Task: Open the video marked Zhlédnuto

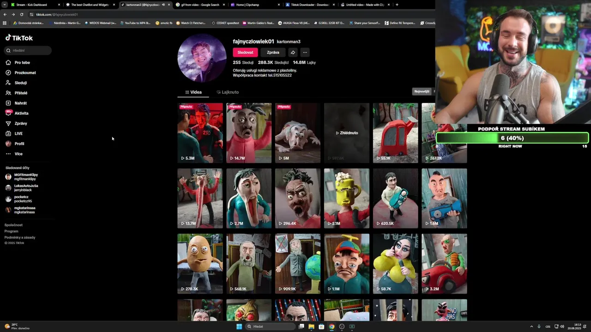Action: pyautogui.click(x=347, y=133)
